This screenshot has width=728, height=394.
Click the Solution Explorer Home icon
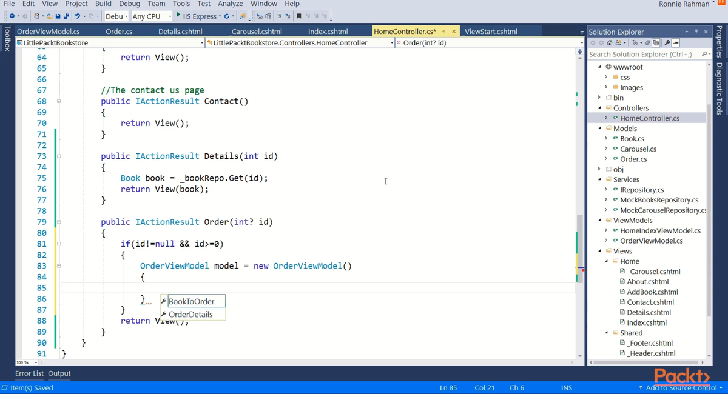pos(610,43)
